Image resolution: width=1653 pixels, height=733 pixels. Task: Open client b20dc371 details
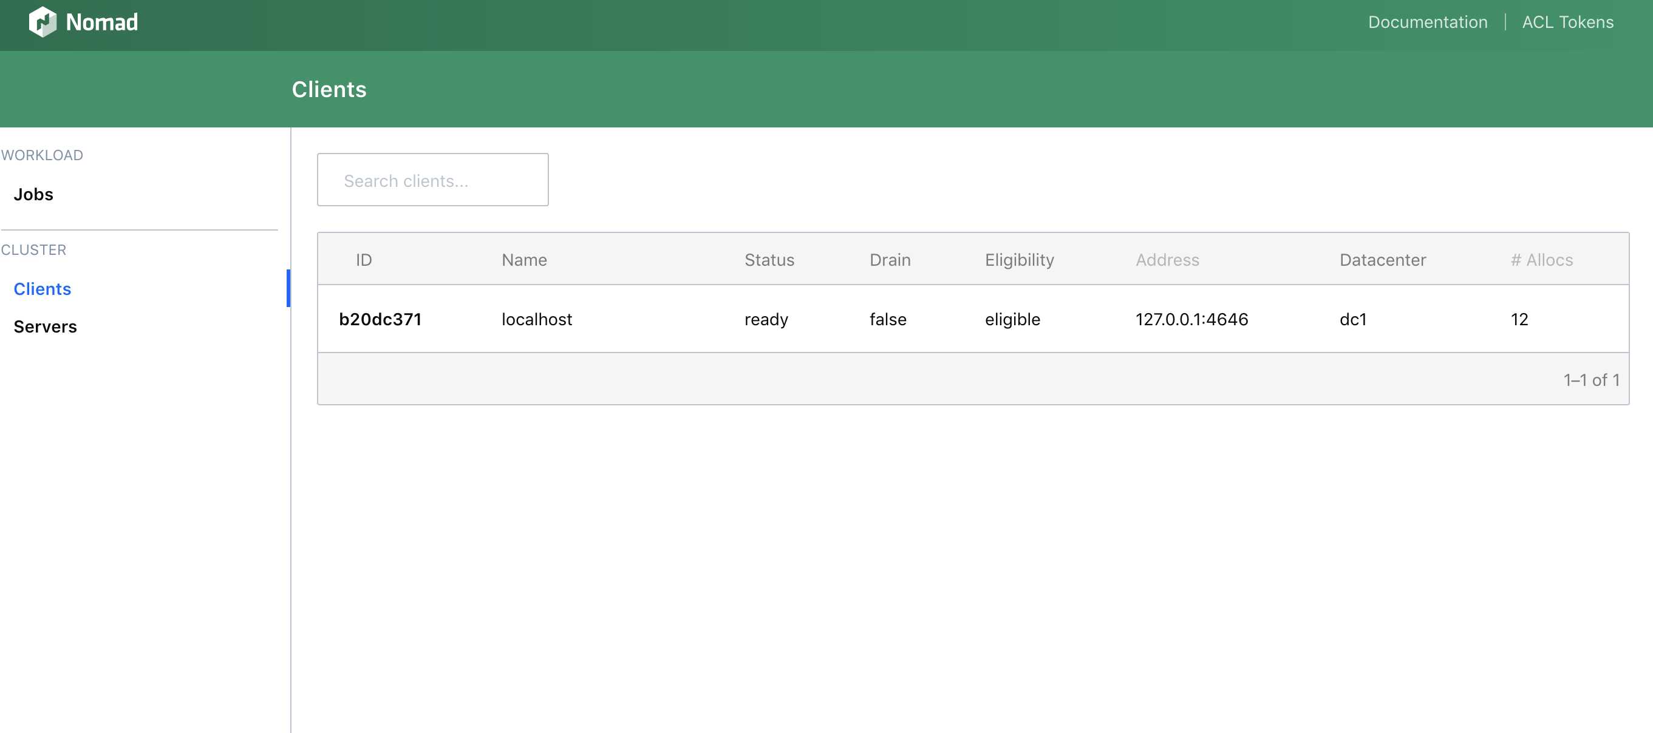(380, 319)
